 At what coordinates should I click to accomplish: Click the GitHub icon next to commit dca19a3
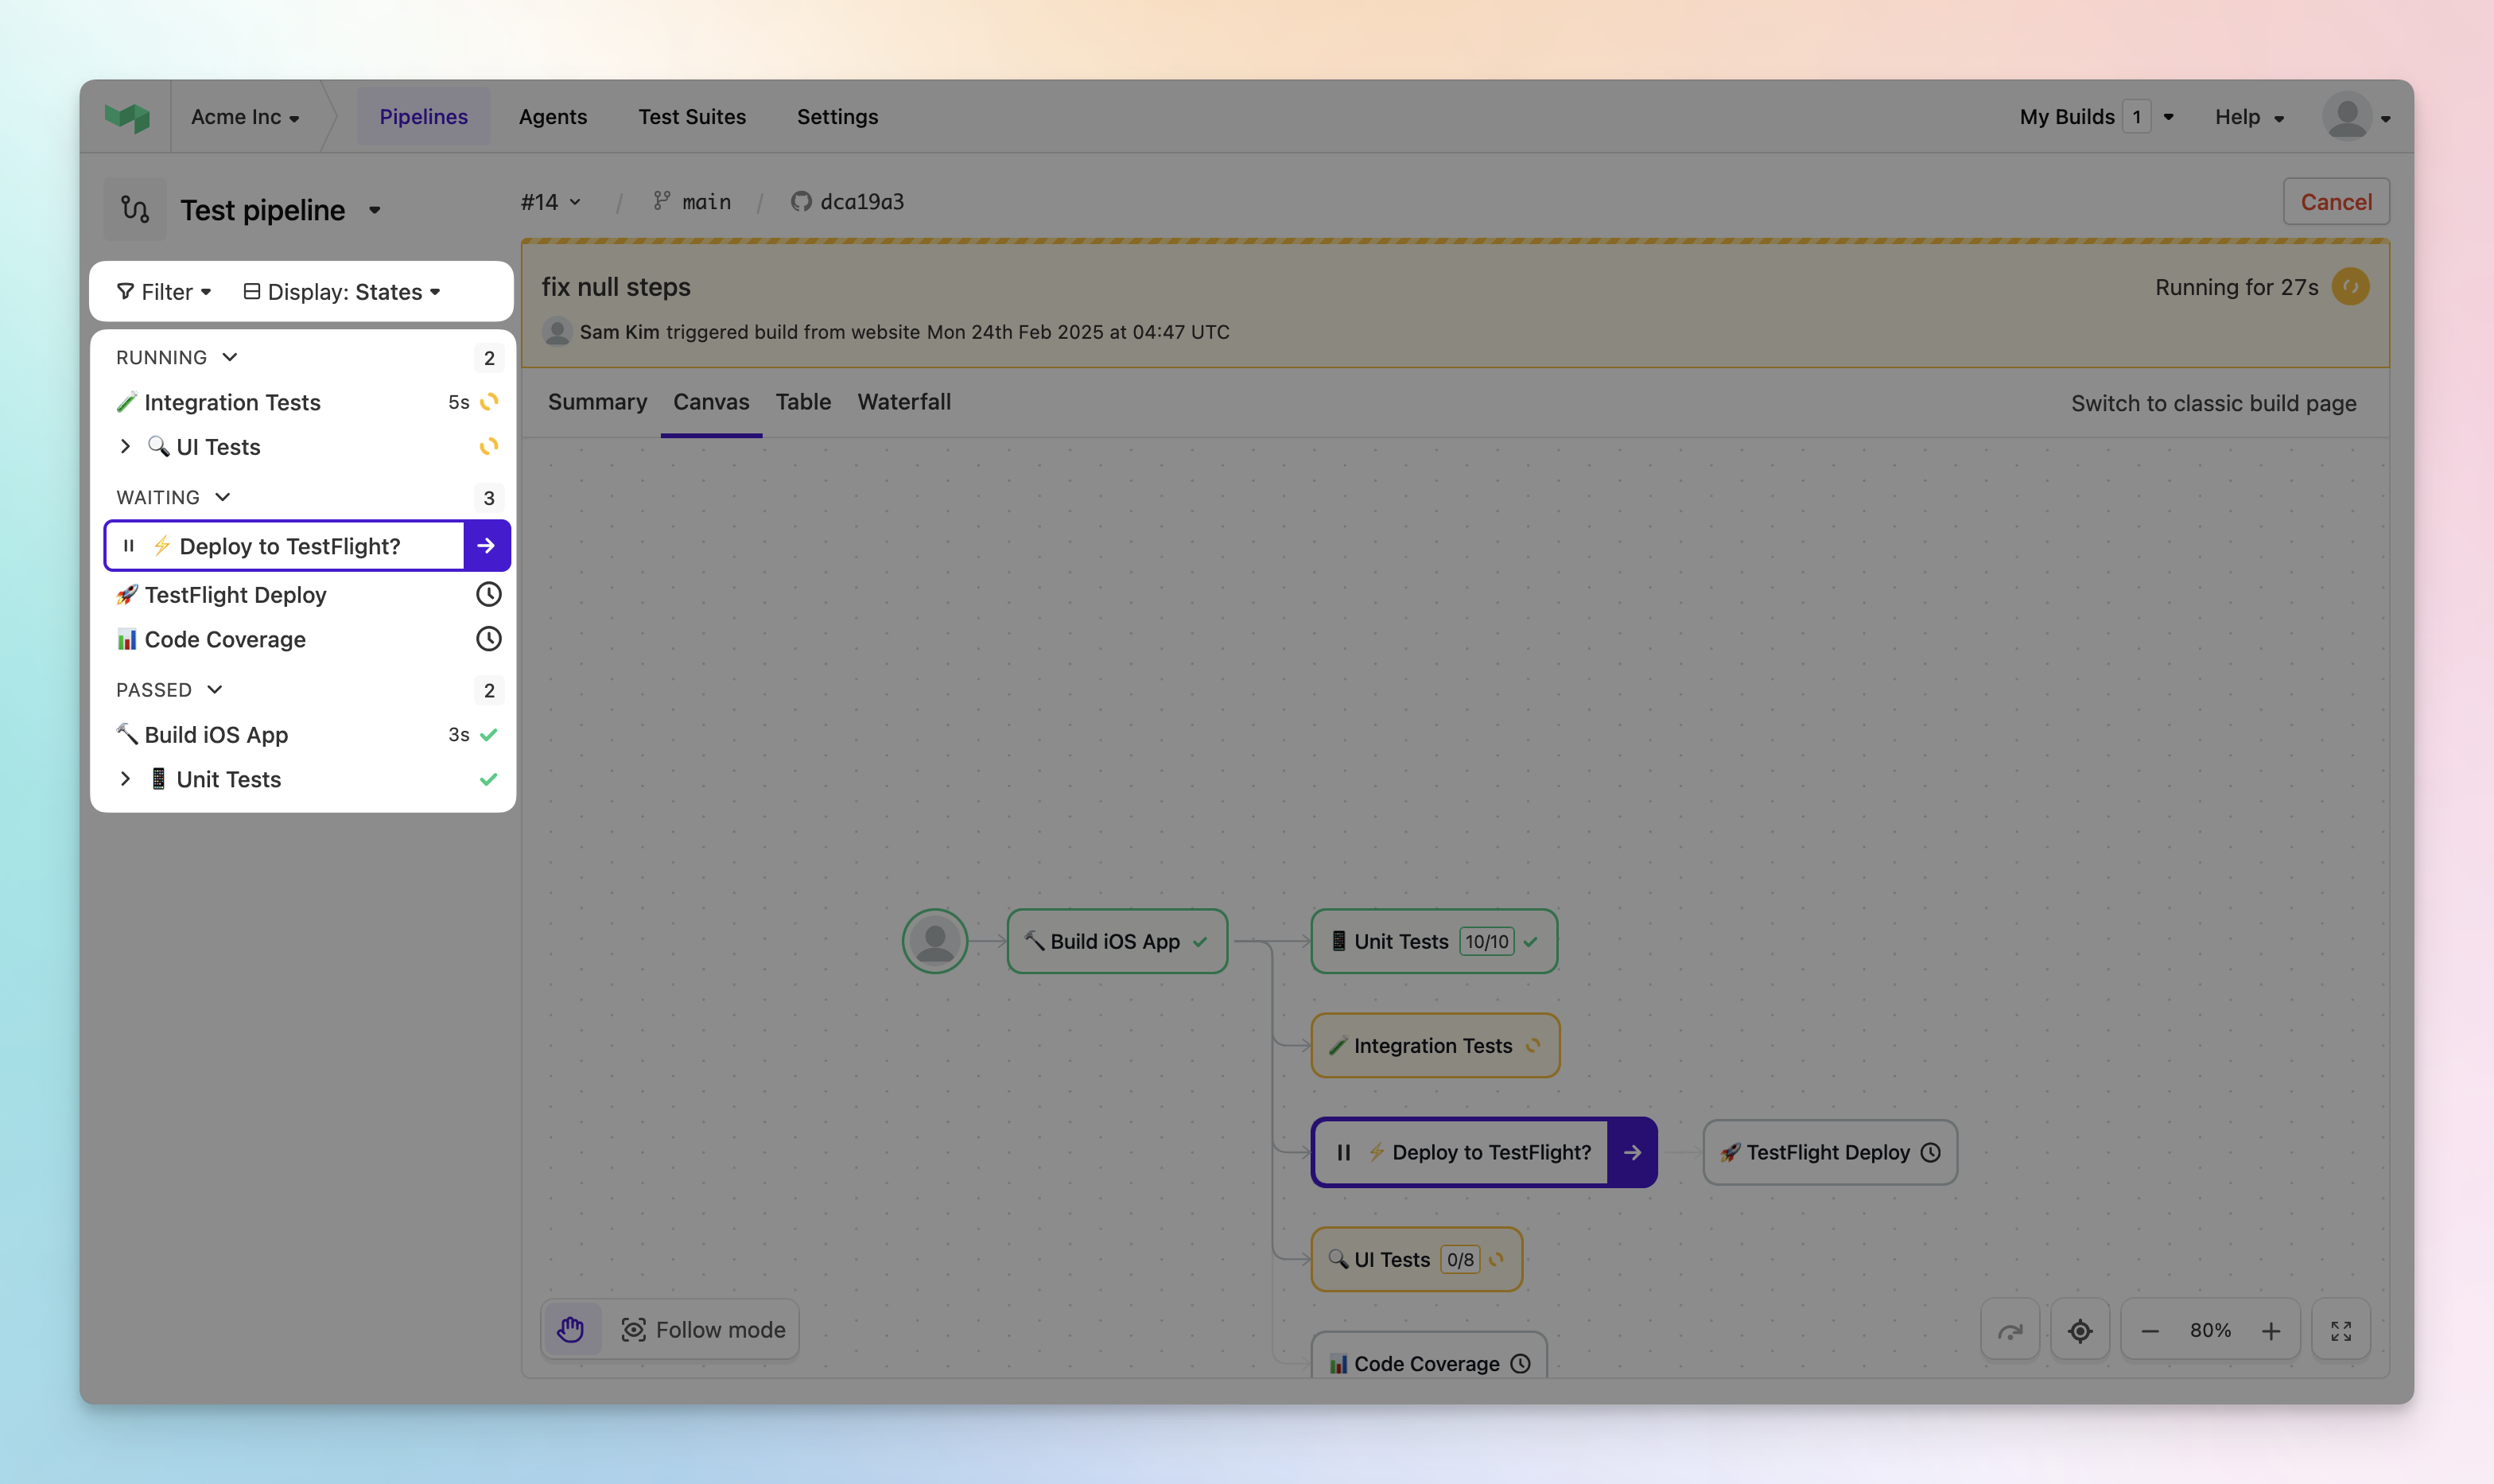(x=801, y=201)
